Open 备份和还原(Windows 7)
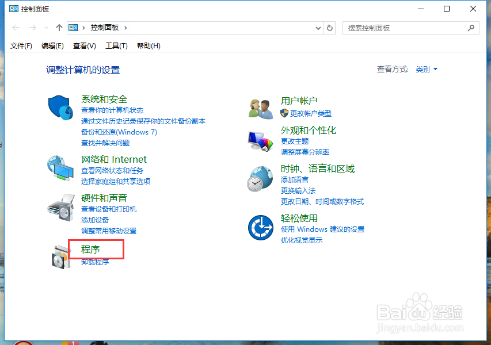This screenshot has height=345, width=491. (x=119, y=132)
